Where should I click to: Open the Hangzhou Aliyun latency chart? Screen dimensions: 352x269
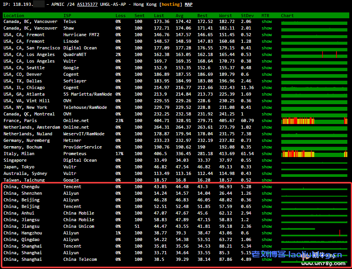314,233
